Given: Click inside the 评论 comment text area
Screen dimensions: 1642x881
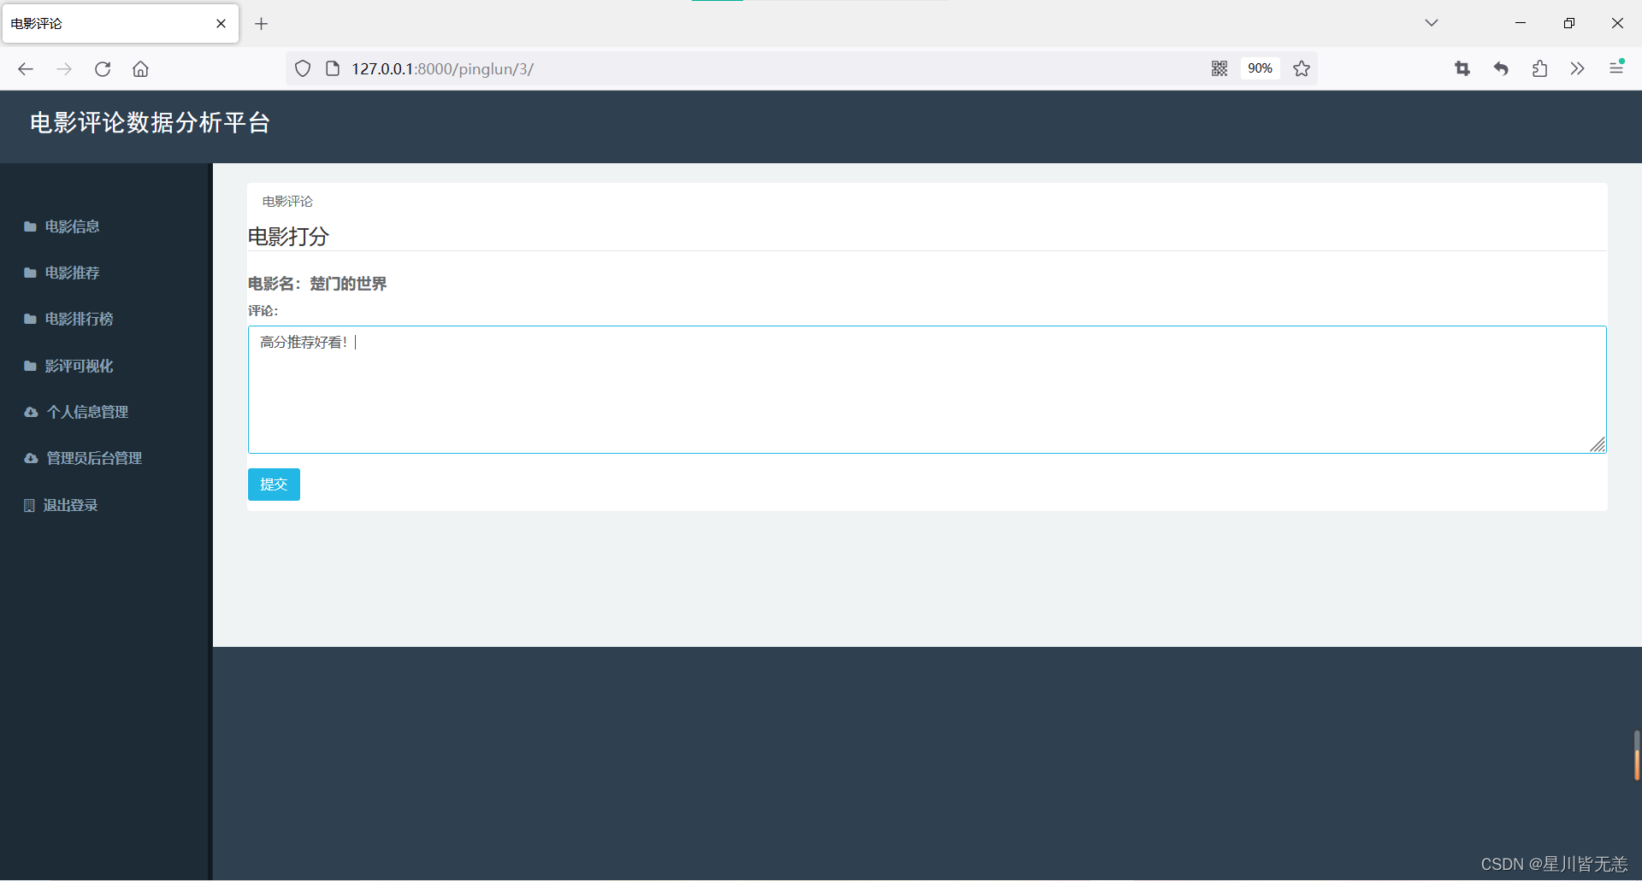Looking at the screenshot, I should 927,390.
